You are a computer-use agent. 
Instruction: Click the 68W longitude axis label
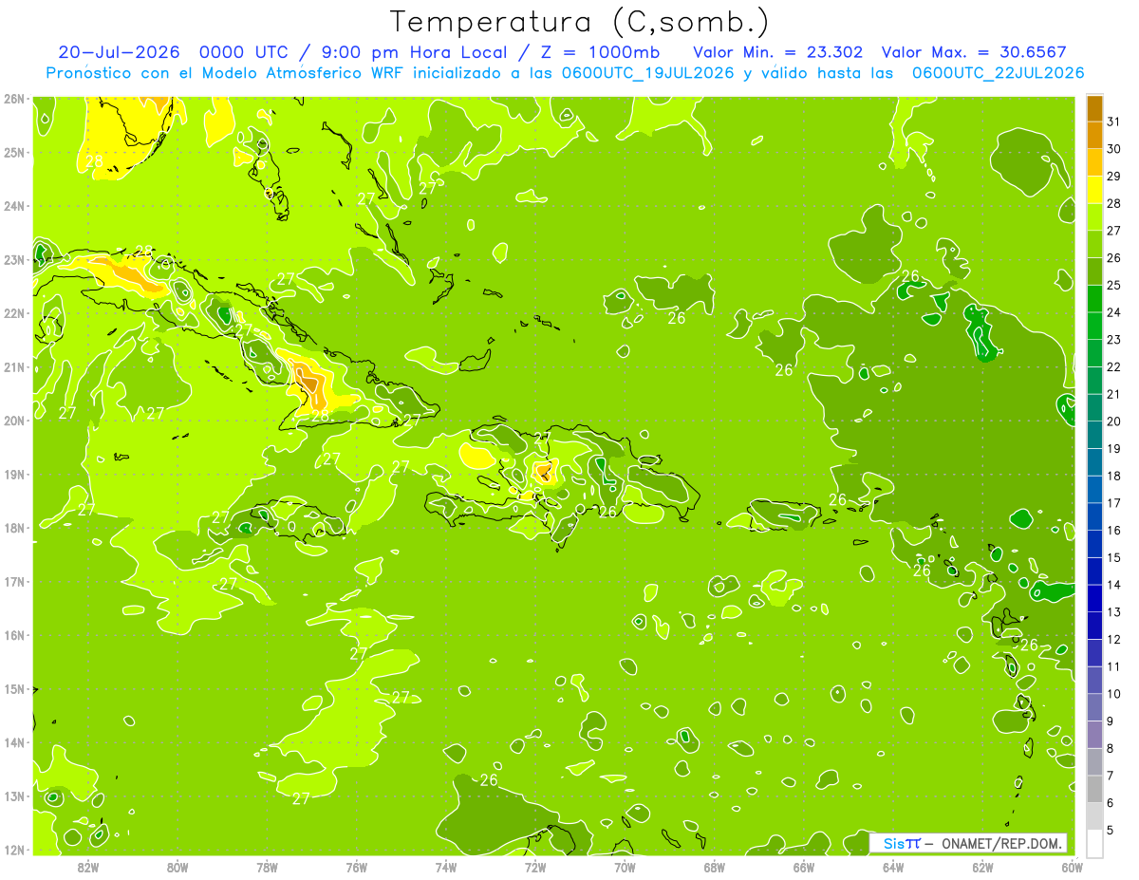[x=714, y=867]
